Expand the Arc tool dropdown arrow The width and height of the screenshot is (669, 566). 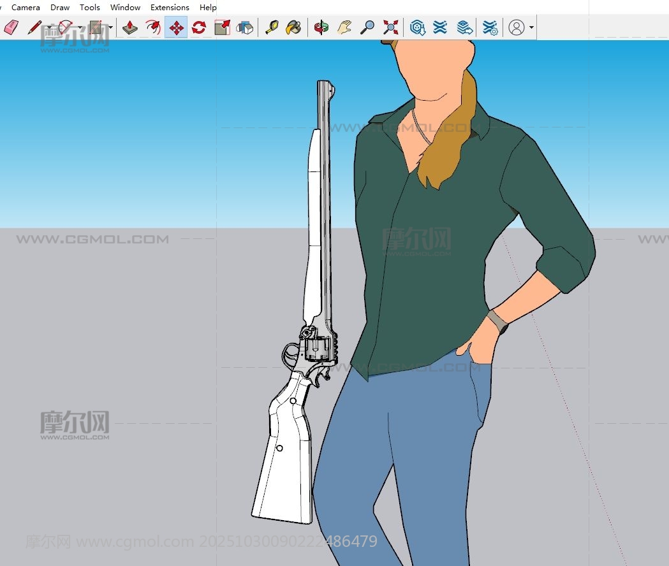pyautogui.click(x=80, y=27)
